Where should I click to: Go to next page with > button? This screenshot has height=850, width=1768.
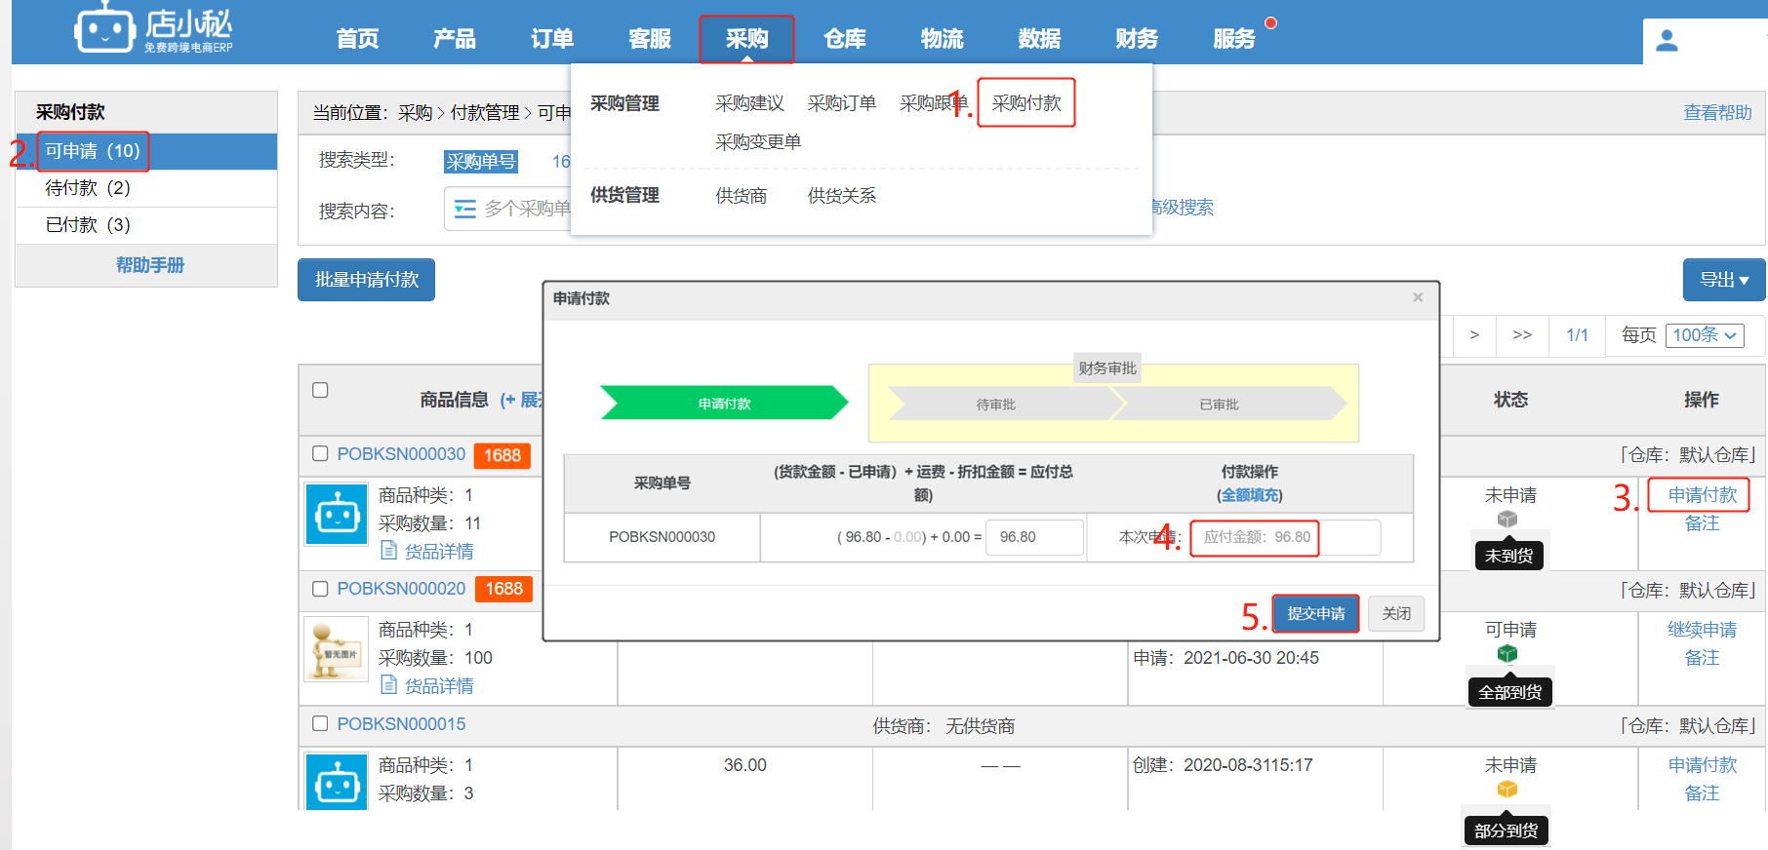click(1474, 335)
